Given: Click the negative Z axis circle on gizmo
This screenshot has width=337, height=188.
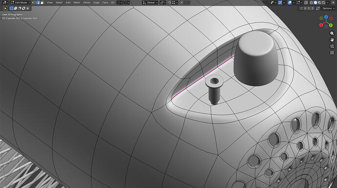Looking at the screenshot, I should click(326, 26).
